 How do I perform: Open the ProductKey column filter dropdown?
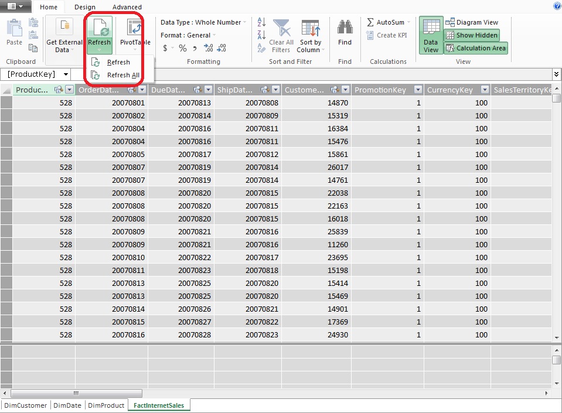coord(70,90)
